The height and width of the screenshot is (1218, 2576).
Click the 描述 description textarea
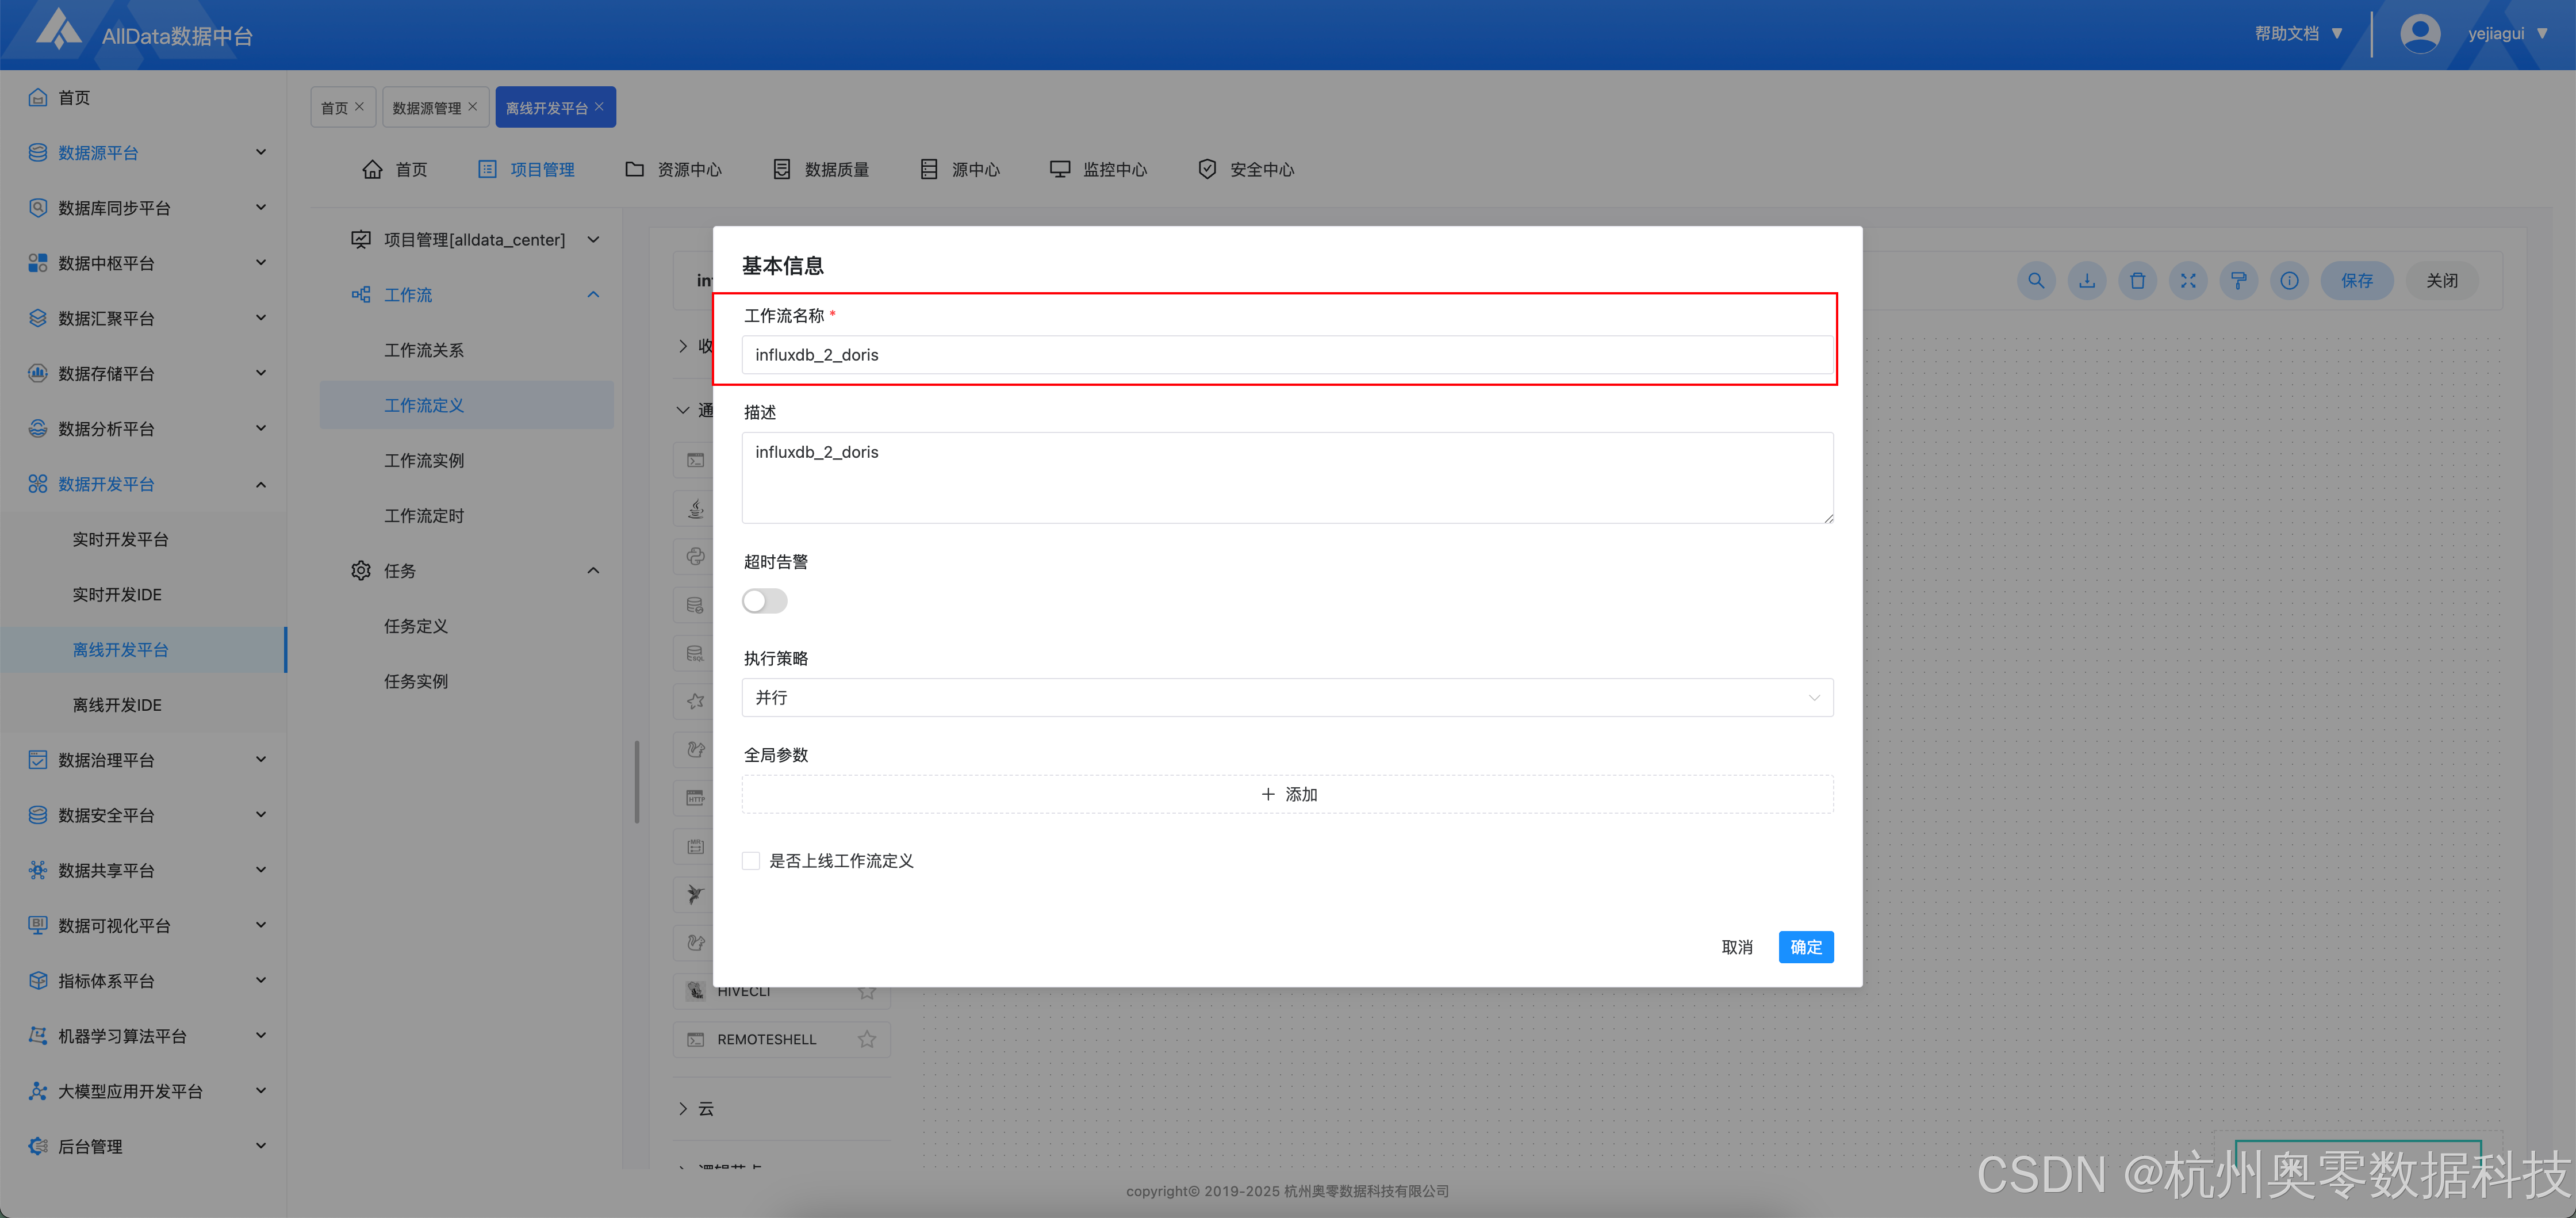click(1287, 477)
